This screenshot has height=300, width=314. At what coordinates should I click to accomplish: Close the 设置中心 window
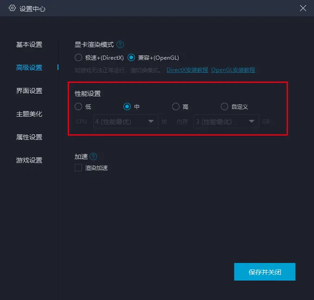pos(303,8)
